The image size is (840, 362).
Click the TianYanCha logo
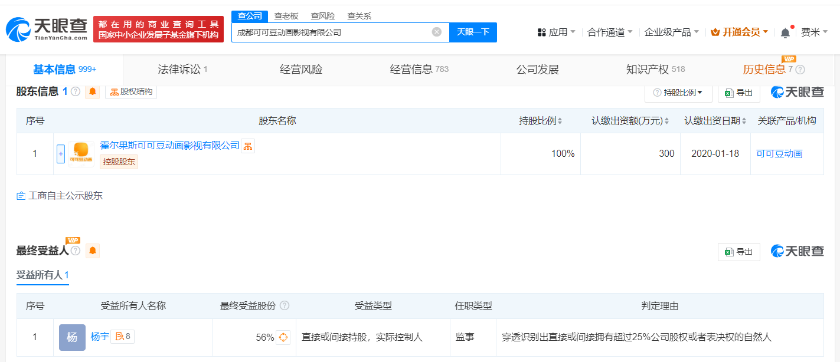(x=47, y=29)
